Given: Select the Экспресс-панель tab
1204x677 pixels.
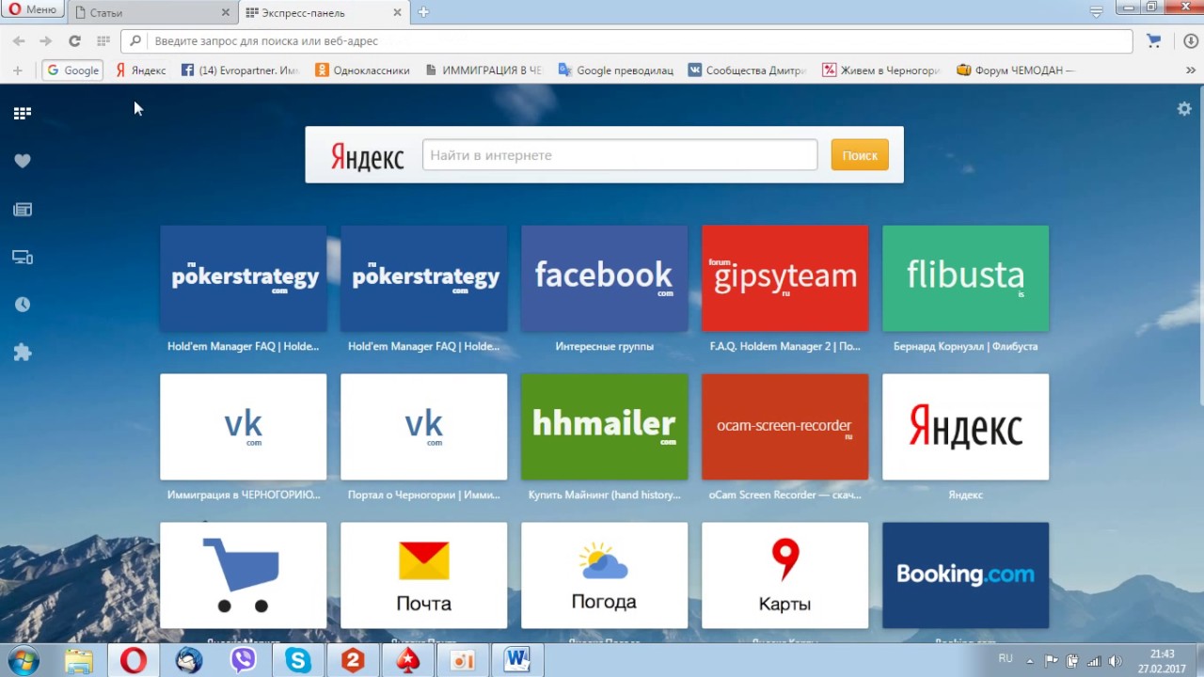Looking at the screenshot, I should coord(324,13).
